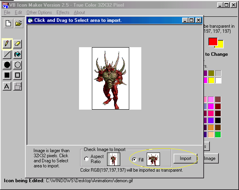Screen dimensions: 239x190
Task: Pick the hot pink palette swatch
Action: coord(211,114)
